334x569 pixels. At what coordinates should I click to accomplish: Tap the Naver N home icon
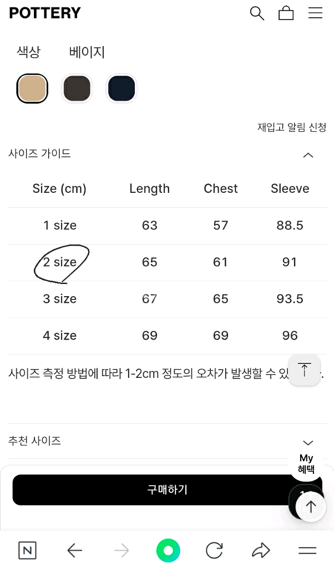point(27,551)
